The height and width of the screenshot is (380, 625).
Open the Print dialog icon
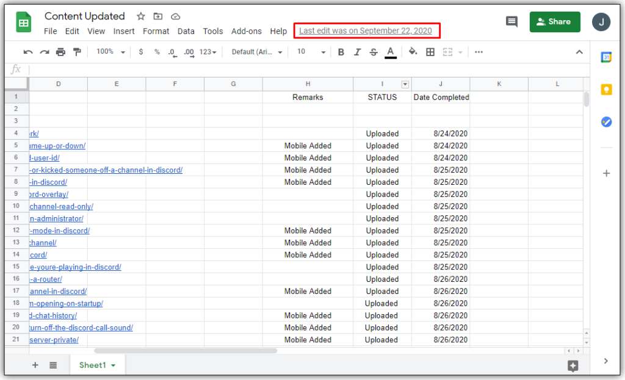click(x=60, y=52)
